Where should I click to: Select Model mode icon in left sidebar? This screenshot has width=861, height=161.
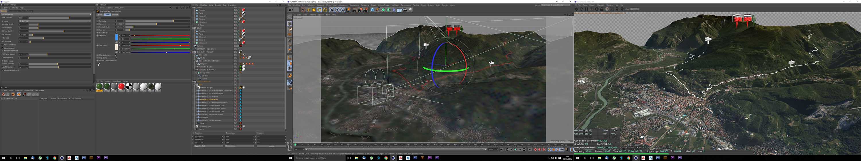(290, 24)
